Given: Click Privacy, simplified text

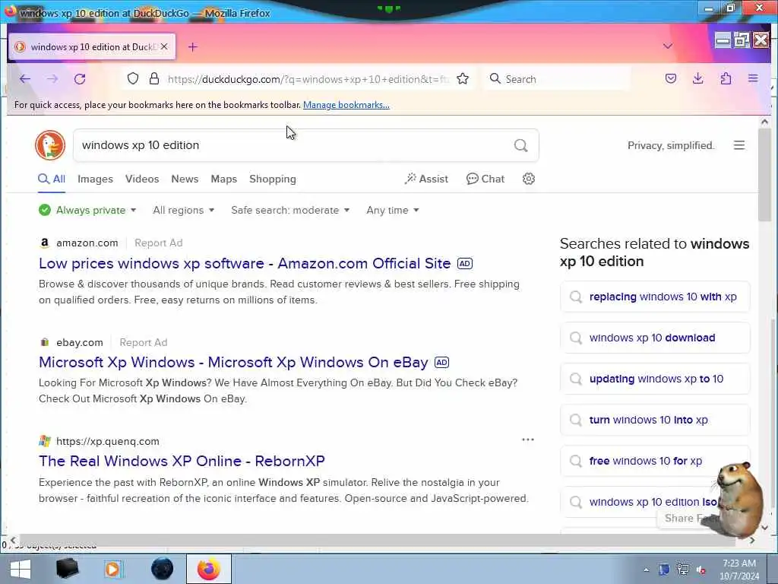Looking at the screenshot, I should point(671,145).
